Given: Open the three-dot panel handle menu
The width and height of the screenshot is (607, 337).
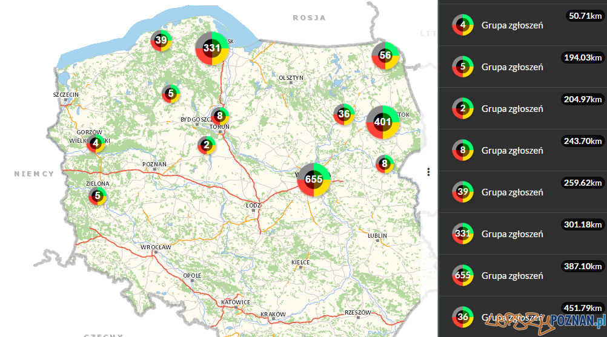Looking at the screenshot, I should point(428,172).
